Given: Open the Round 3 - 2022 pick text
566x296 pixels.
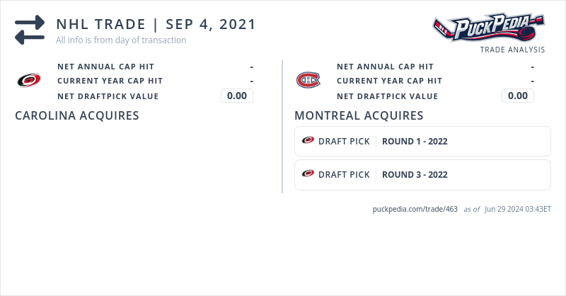Looking at the screenshot, I should click(415, 174).
